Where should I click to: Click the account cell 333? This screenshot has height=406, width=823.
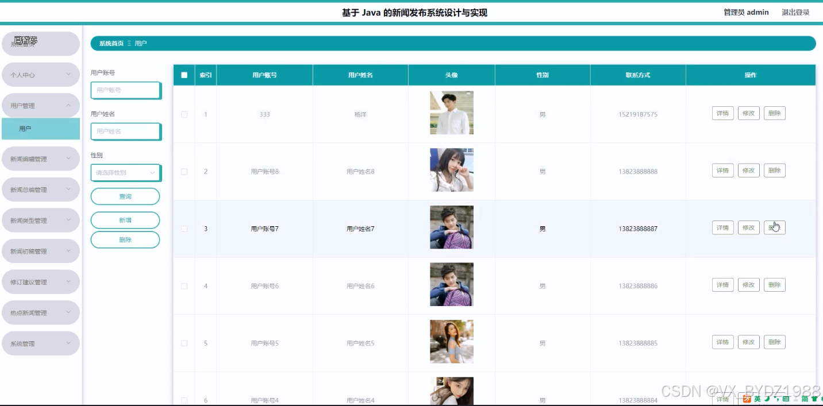(x=264, y=114)
